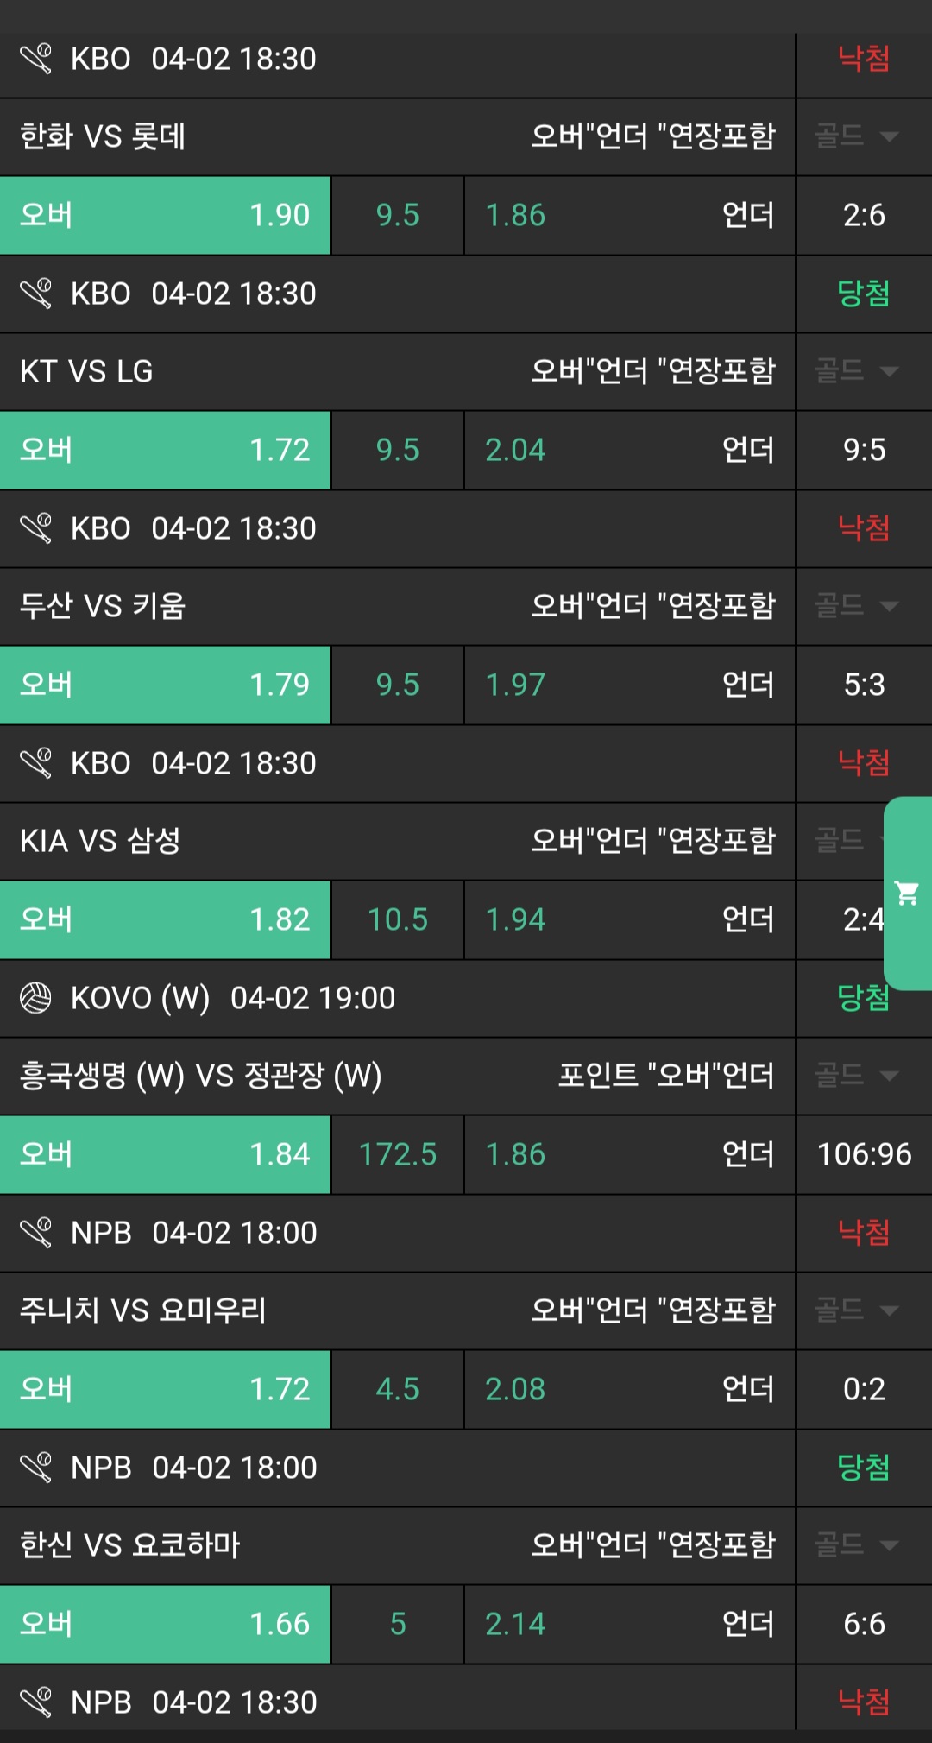Click the baseball icon above 두산 VS 키움

pos(36,528)
